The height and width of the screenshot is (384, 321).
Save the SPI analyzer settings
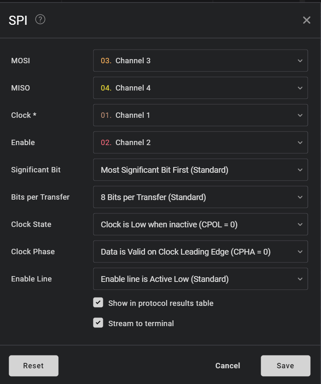tap(285, 366)
